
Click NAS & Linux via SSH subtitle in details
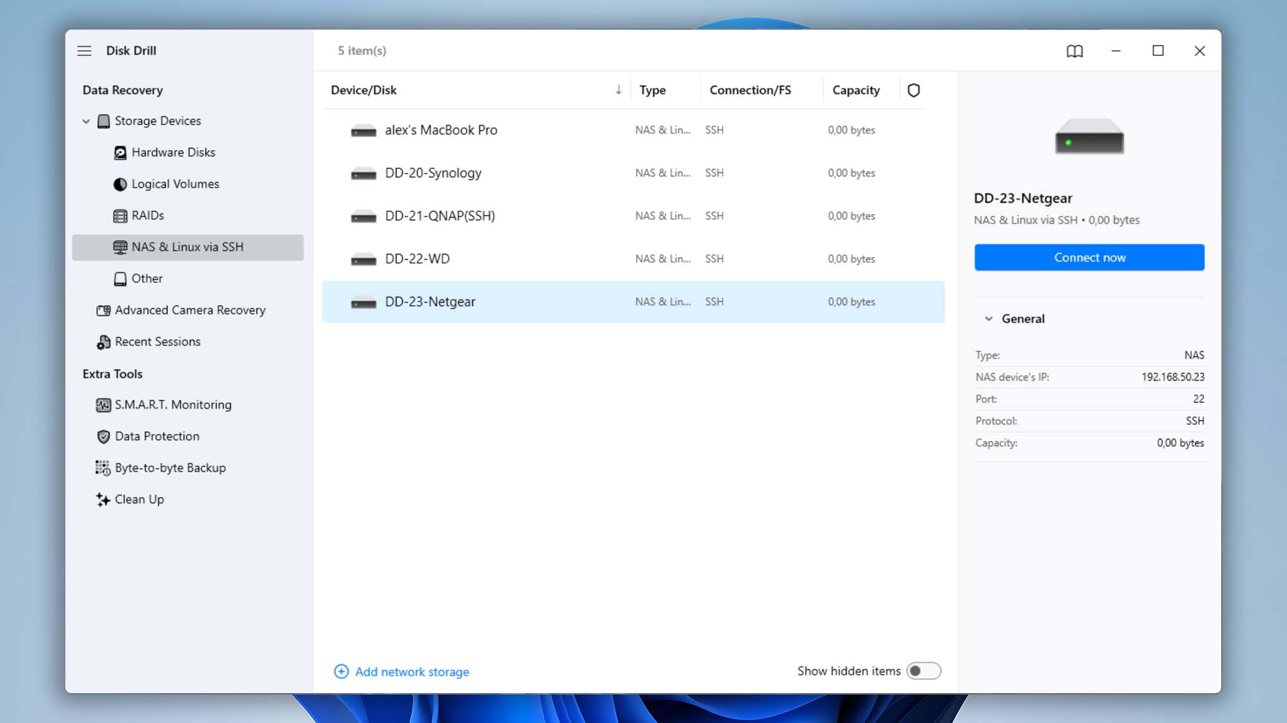(1025, 220)
